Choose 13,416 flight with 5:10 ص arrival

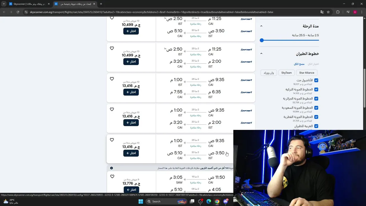[x=131, y=153]
